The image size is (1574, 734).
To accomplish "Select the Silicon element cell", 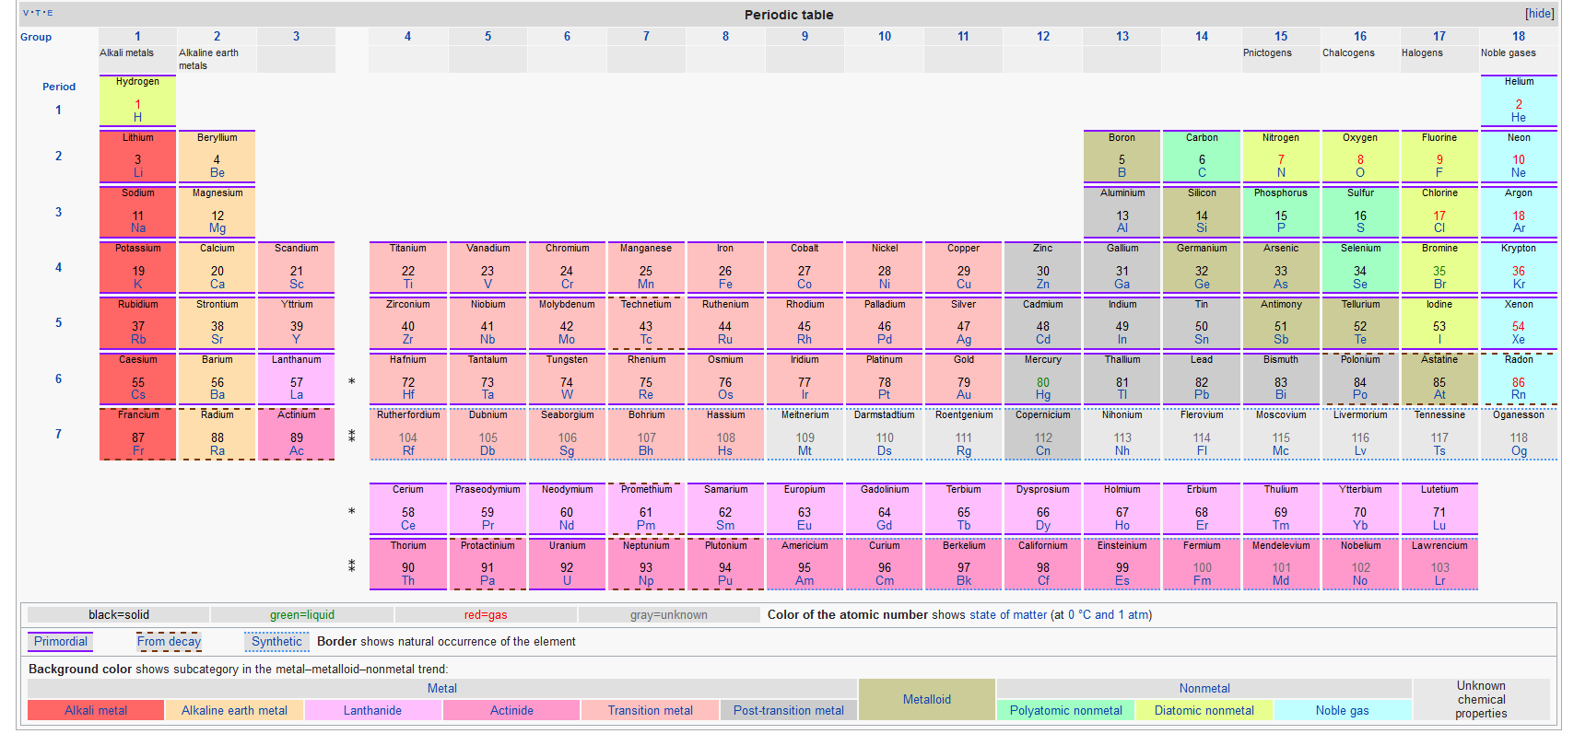I will click(x=1202, y=211).
